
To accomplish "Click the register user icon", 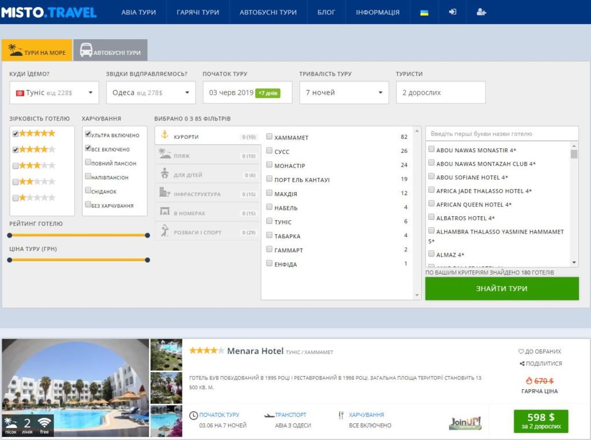I will coord(481,12).
